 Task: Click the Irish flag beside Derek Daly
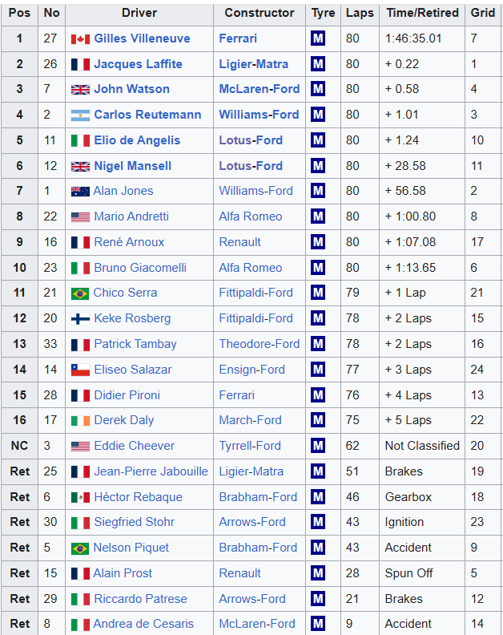pyautogui.click(x=80, y=421)
